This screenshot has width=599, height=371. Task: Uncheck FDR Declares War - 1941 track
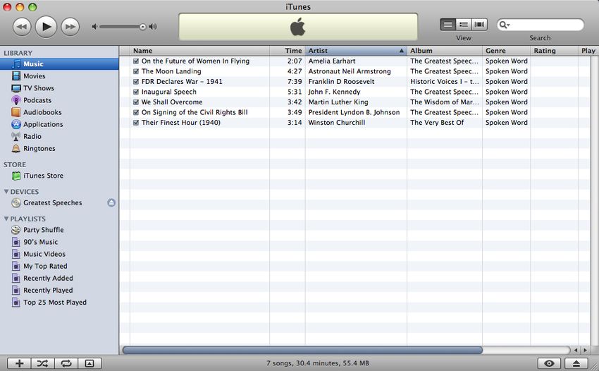click(x=135, y=82)
